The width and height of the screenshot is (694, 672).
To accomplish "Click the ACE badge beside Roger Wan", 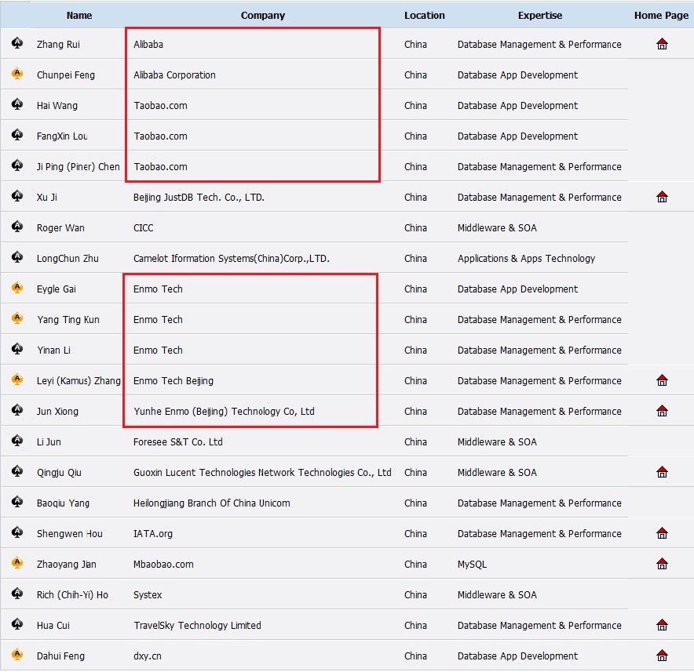I will tap(17, 227).
